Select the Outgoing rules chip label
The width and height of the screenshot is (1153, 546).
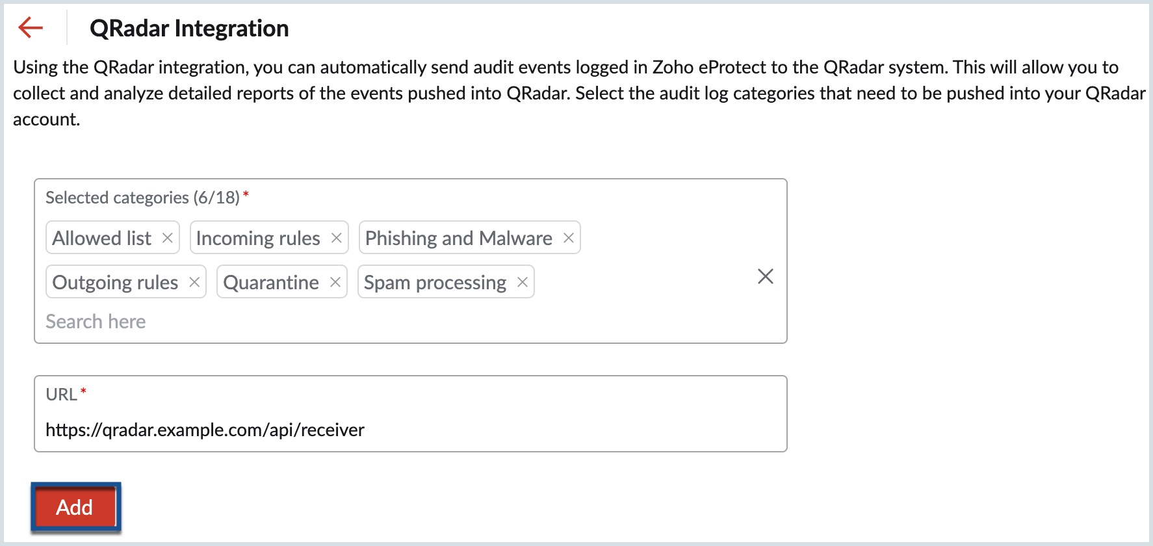click(x=115, y=282)
